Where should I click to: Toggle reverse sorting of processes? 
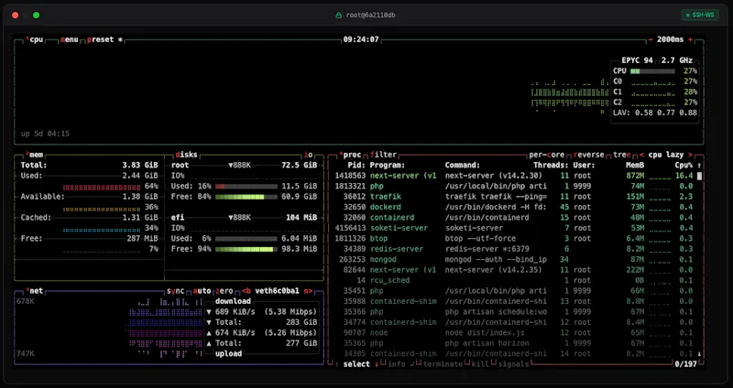588,155
